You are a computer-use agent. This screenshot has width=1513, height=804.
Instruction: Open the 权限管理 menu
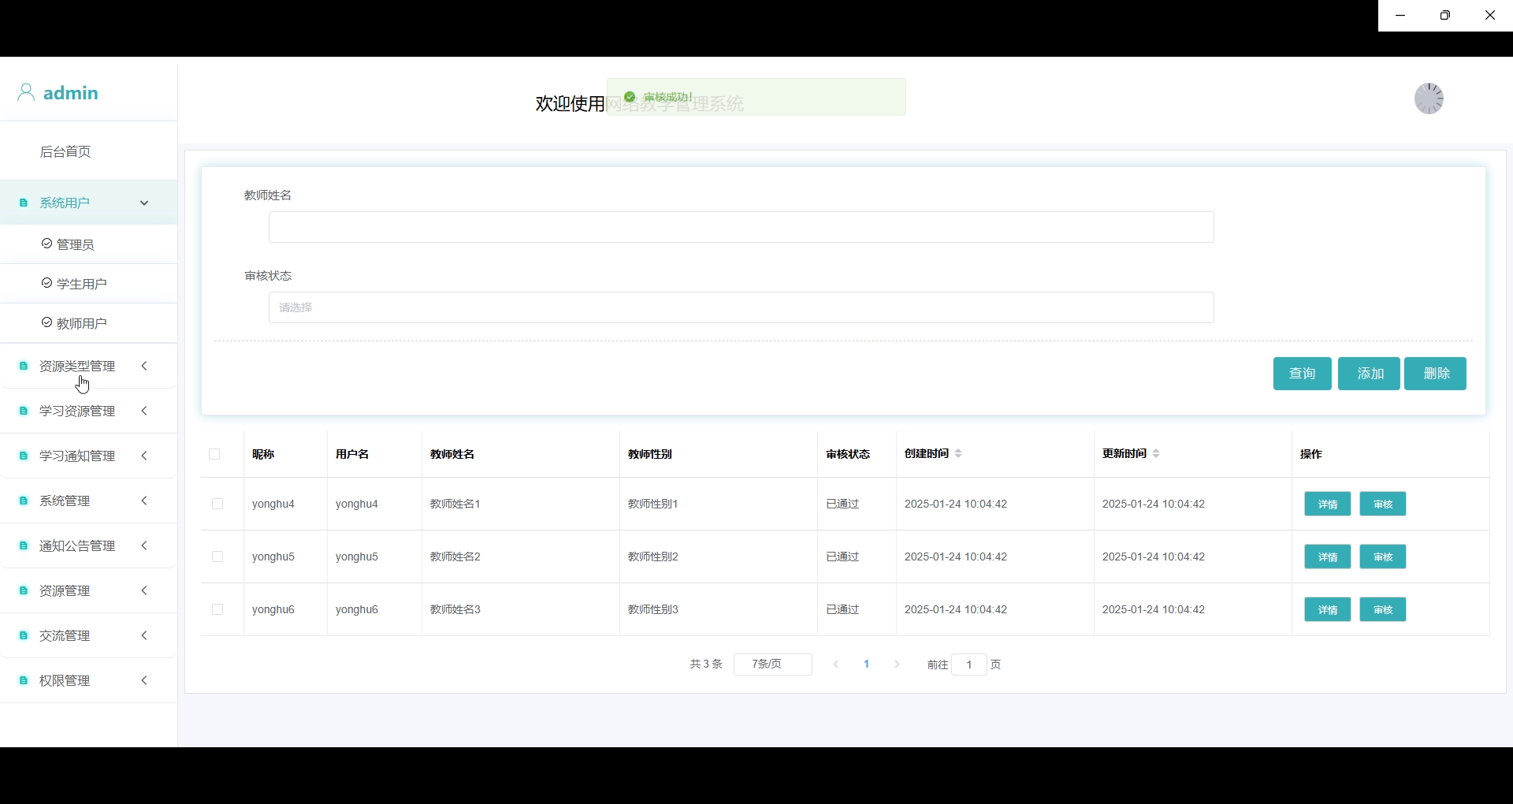88,680
